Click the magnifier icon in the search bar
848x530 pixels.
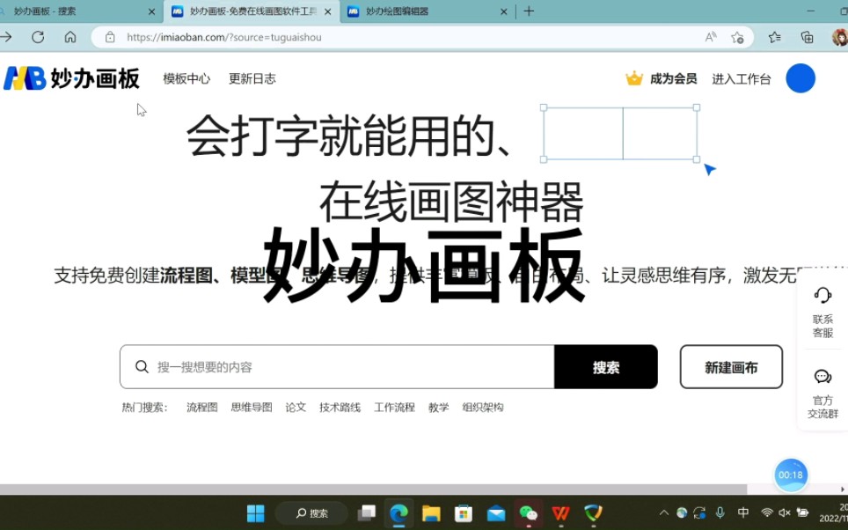[x=141, y=366]
